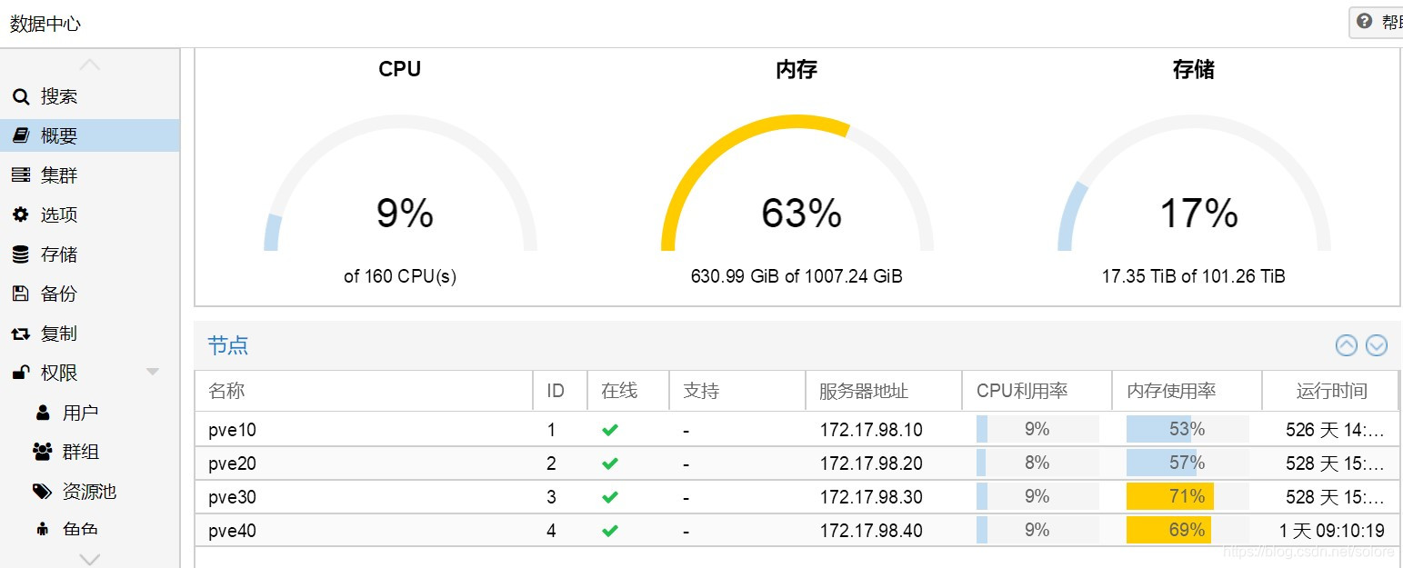1403x568 pixels.
Task: Open the 选项 options menu item
Action: tap(89, 214)
